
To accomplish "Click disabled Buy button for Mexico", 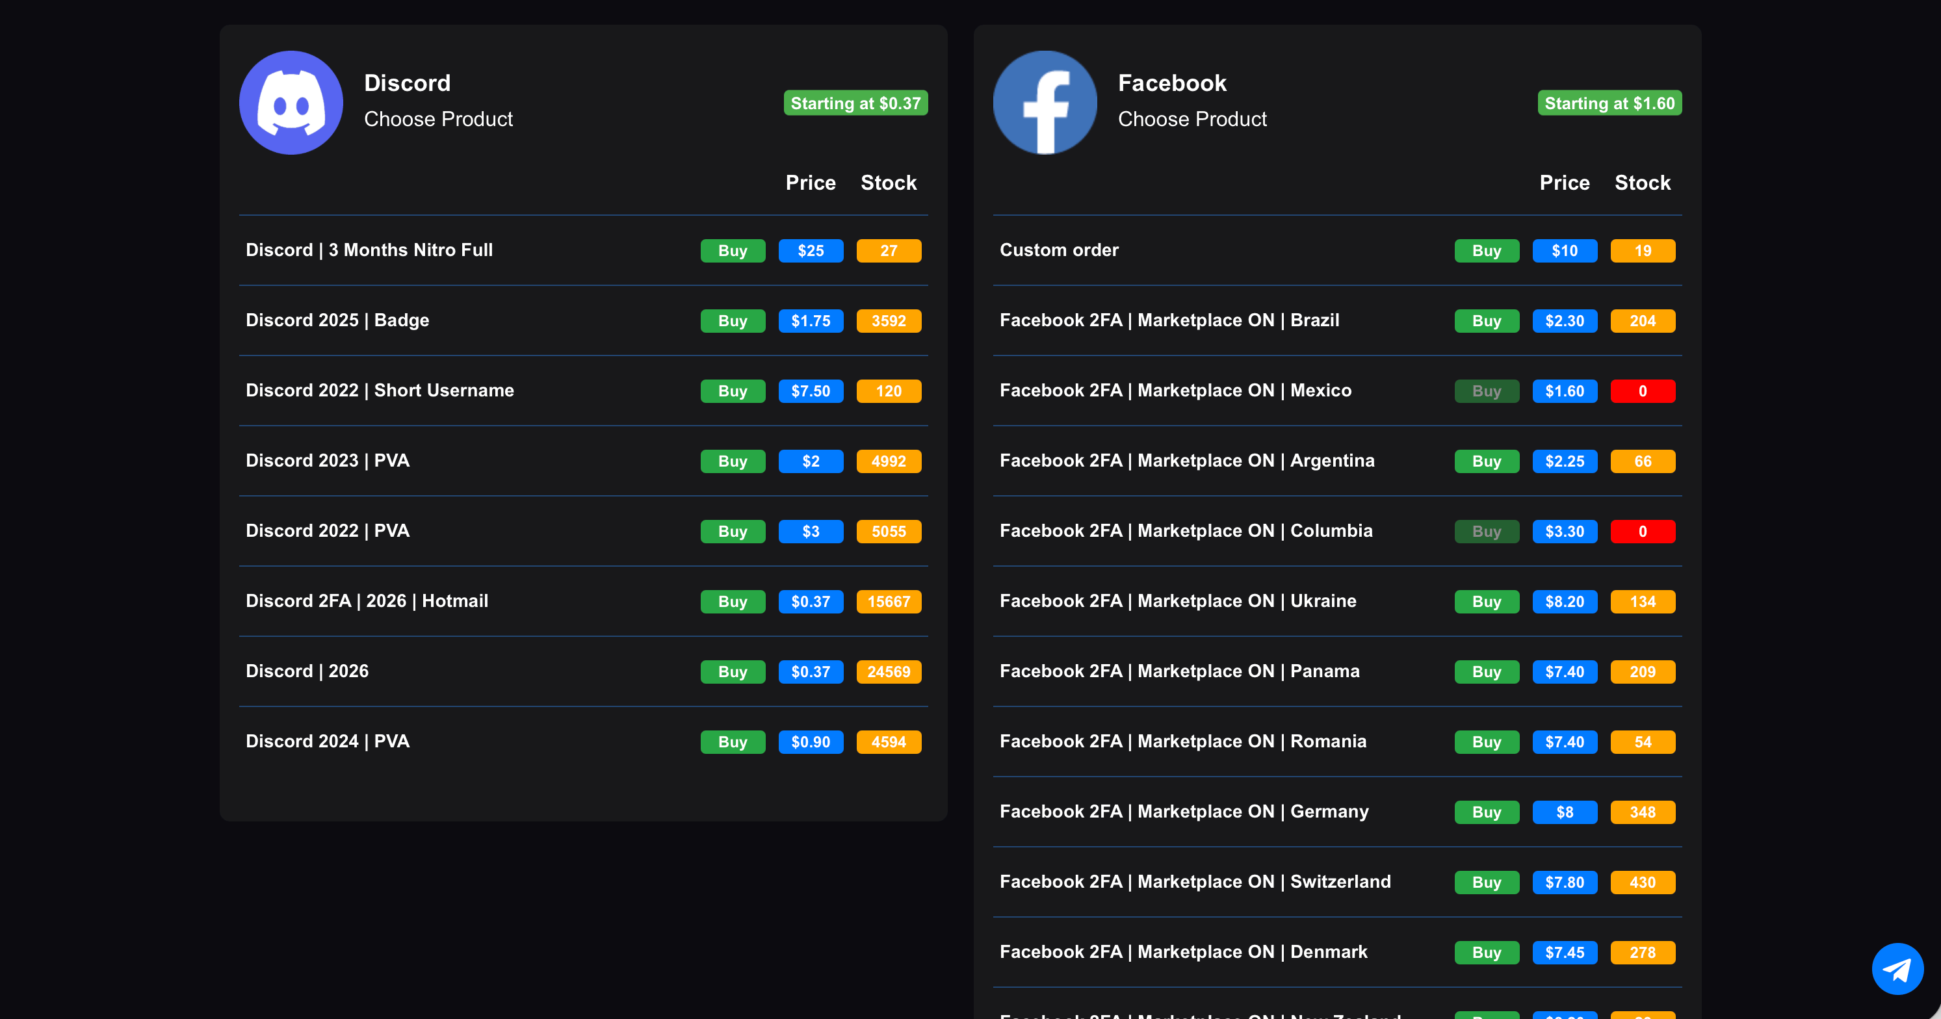I will click(x=1487, y=391).
